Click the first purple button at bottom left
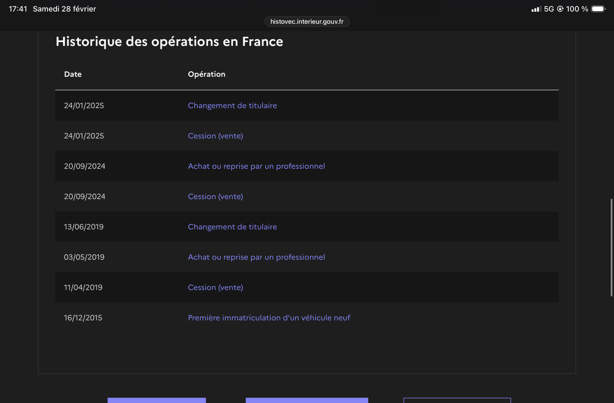 157,400
